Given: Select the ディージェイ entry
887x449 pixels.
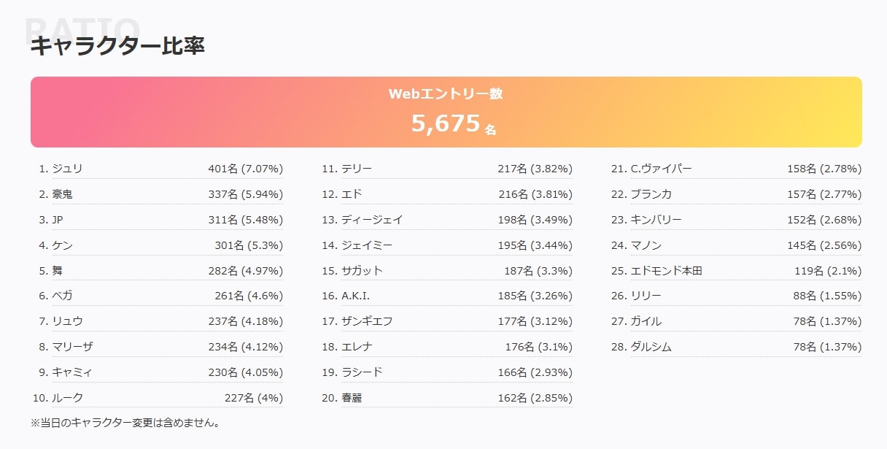Looking at the screenshot, I should click(x=372, y=220).
